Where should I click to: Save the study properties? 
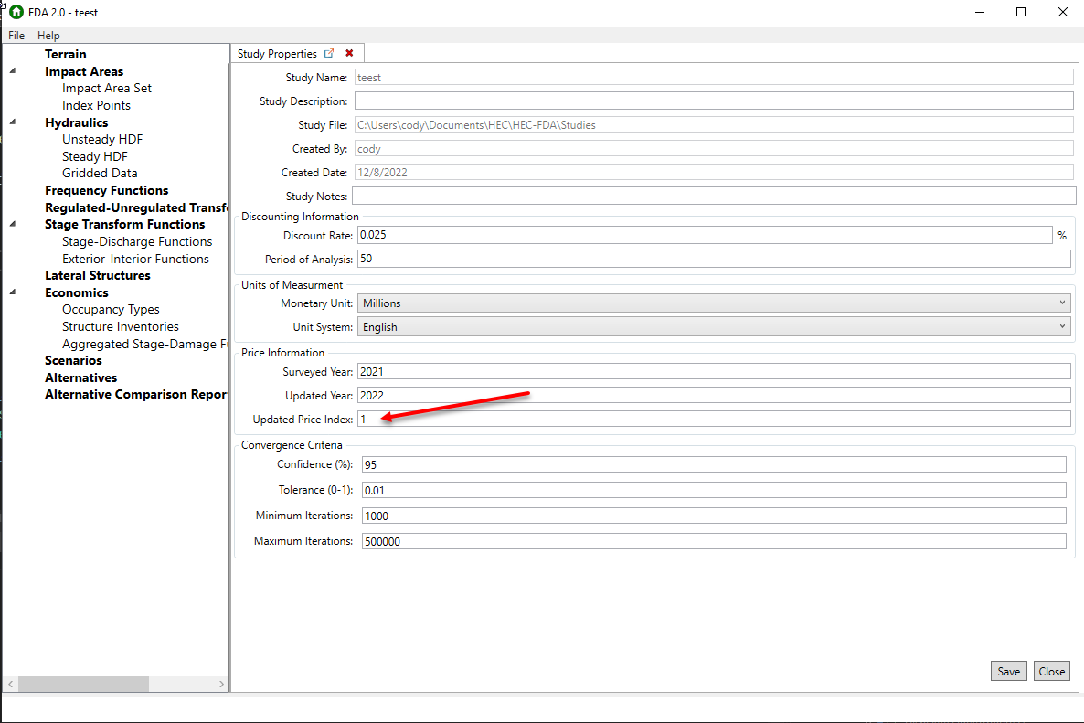point(1008,670)
